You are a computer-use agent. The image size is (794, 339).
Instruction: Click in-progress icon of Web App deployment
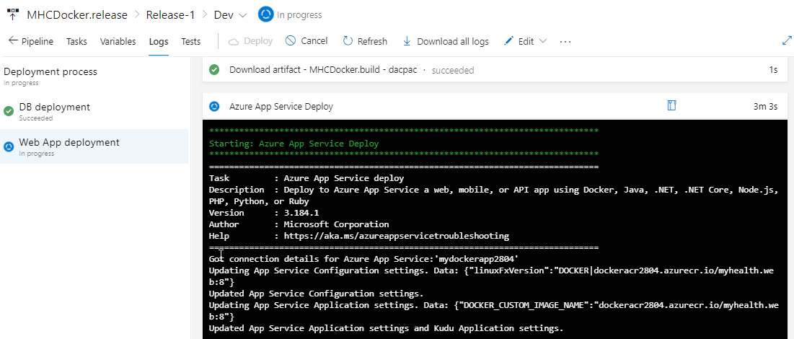(x=9, y=146)
